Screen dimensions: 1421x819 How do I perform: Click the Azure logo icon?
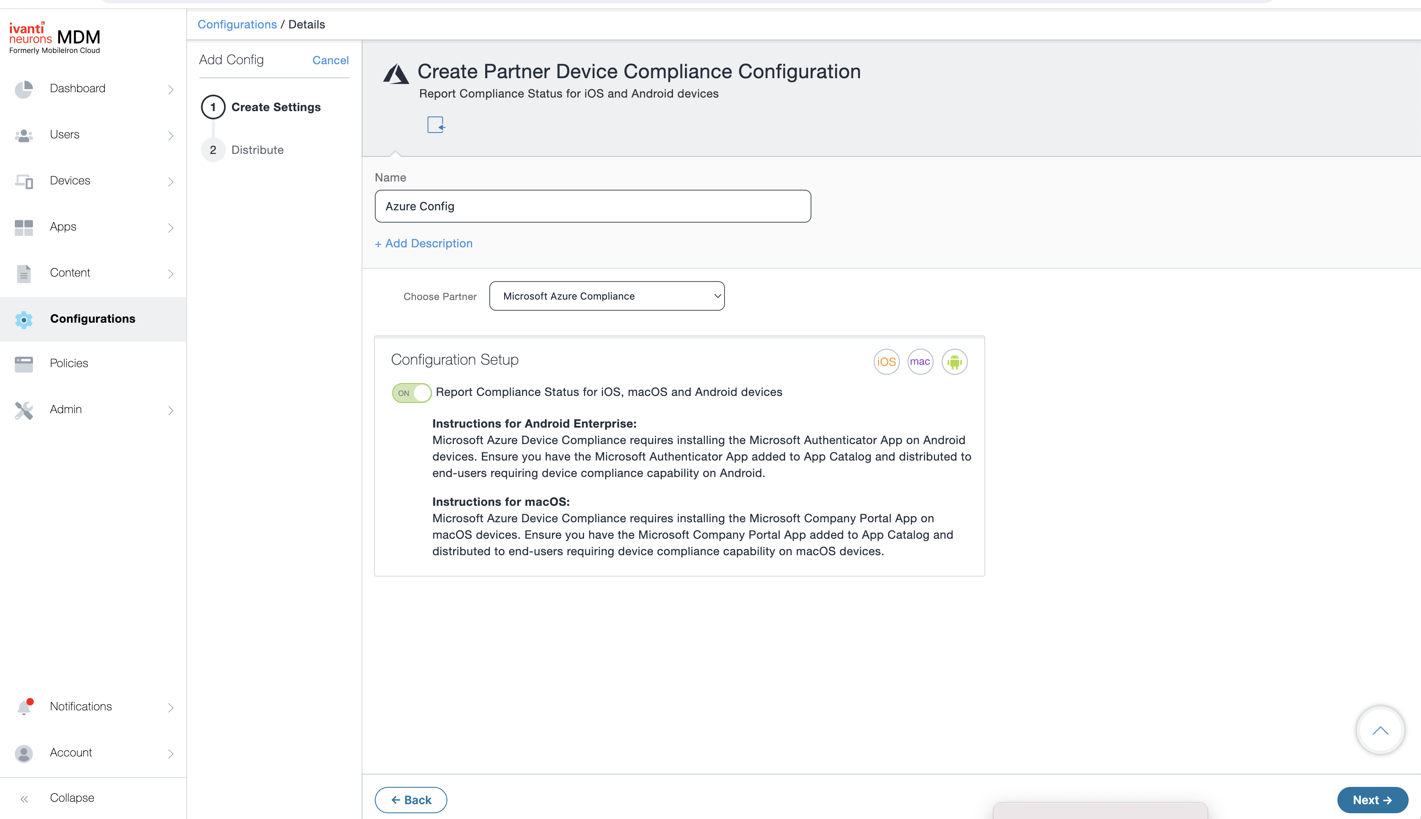click(396, 74)
